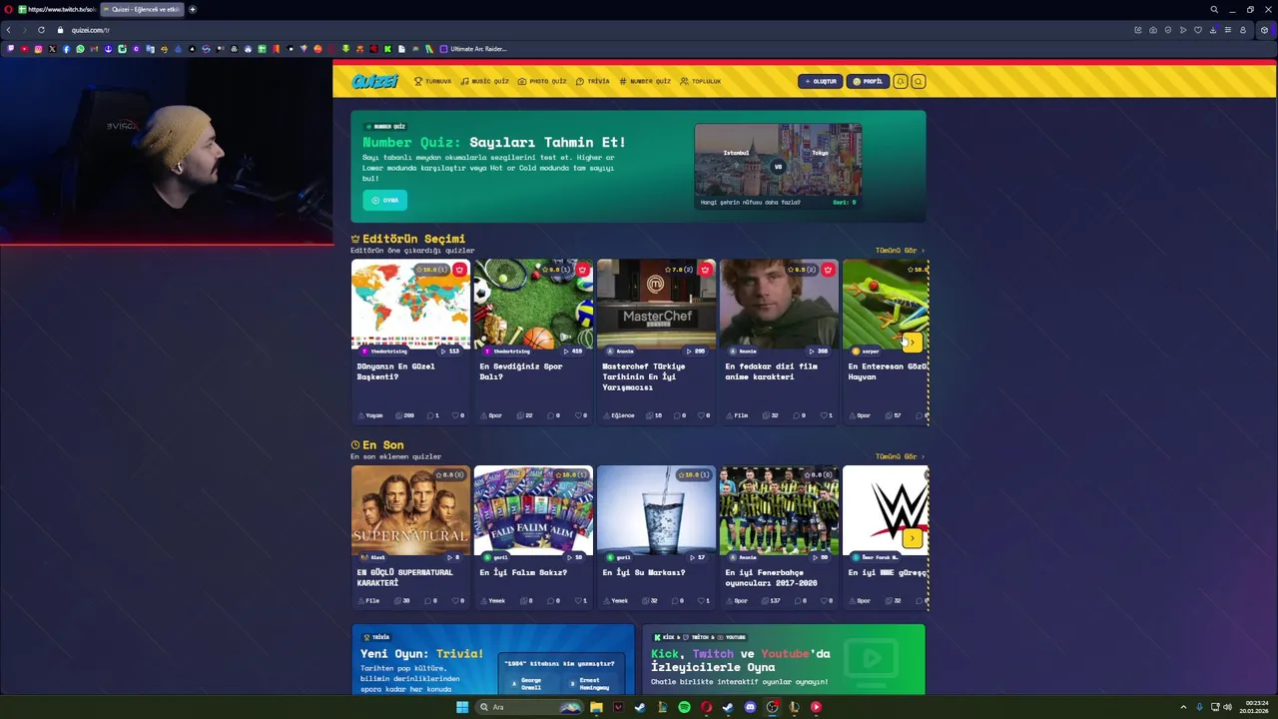1278x719 pixels.
Task: Open the world map quiz thumbnail
Action: [x=410, y=304]
